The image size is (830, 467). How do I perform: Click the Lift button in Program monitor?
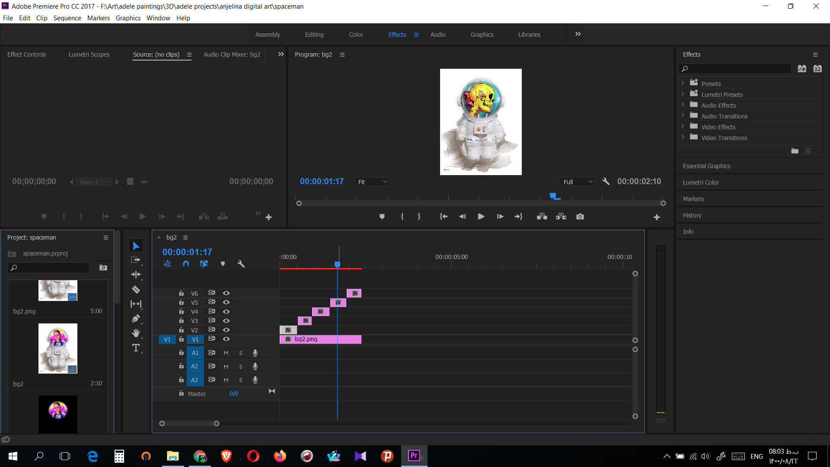tap(542, 217)
